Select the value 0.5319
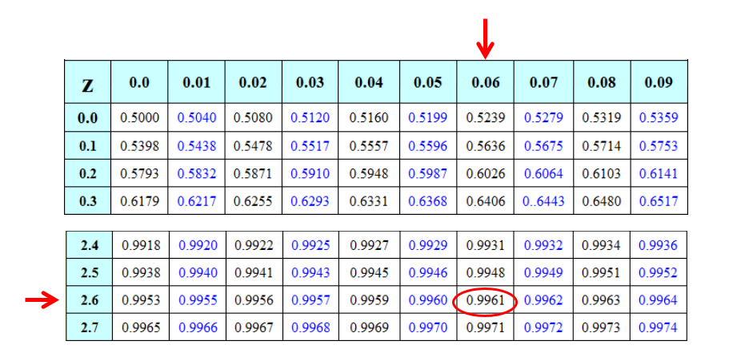This screenshot has height=353, width=741. pos(602,117)
